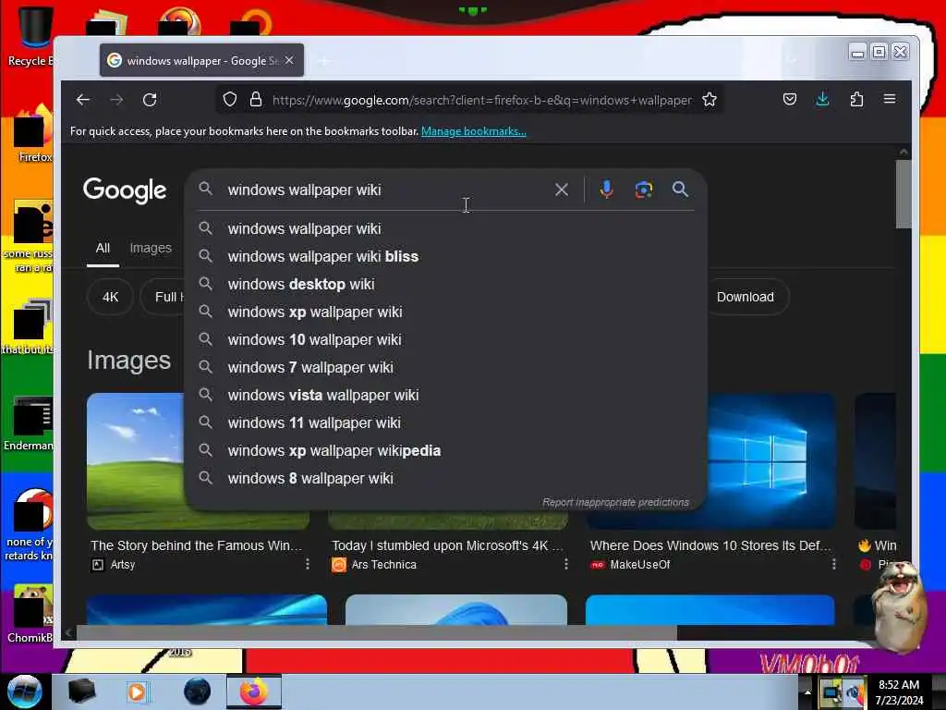The height and width of the screenshot is (710, 946).
Task: Choose suggestion 'windows xp wallpaper wiki'
Action: pos(446,312)
